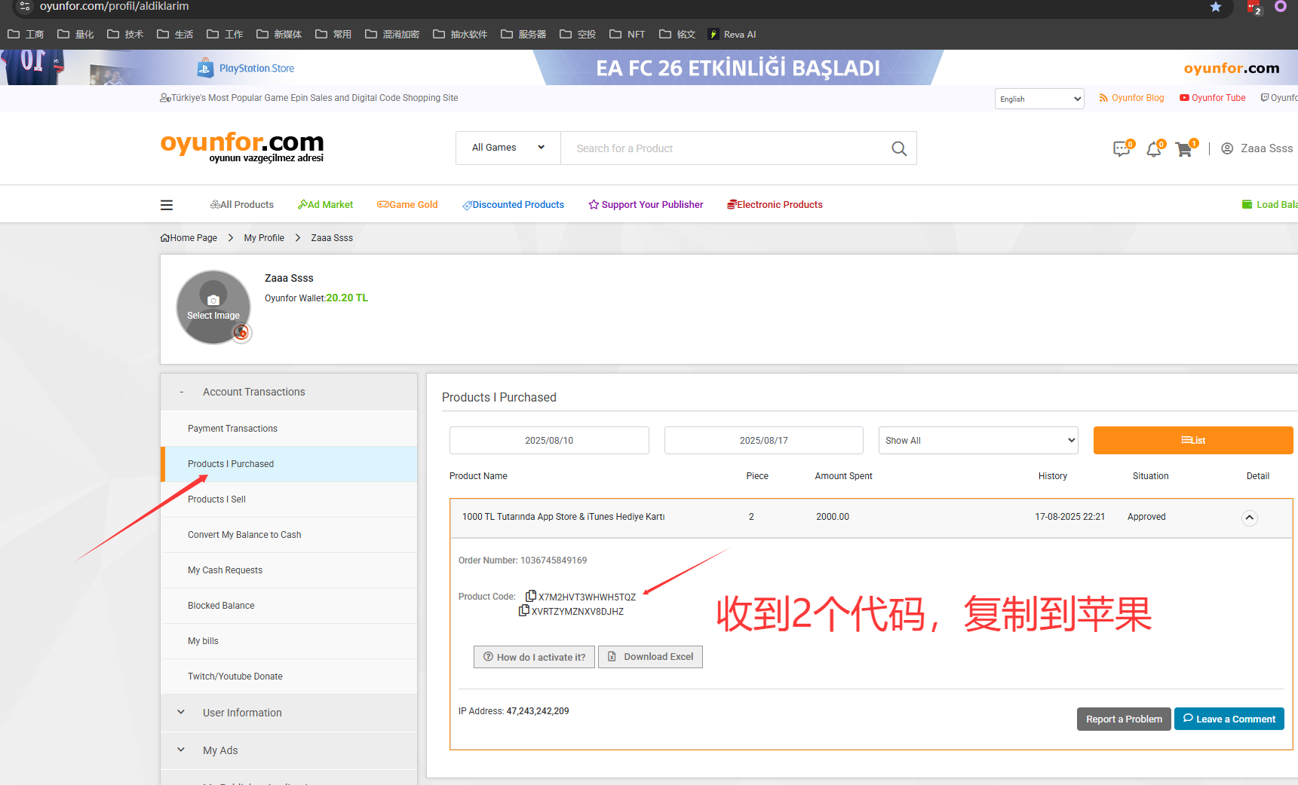Expand the My Ads section
Screen dimensions: 1298x785
(x=289, y=750)
